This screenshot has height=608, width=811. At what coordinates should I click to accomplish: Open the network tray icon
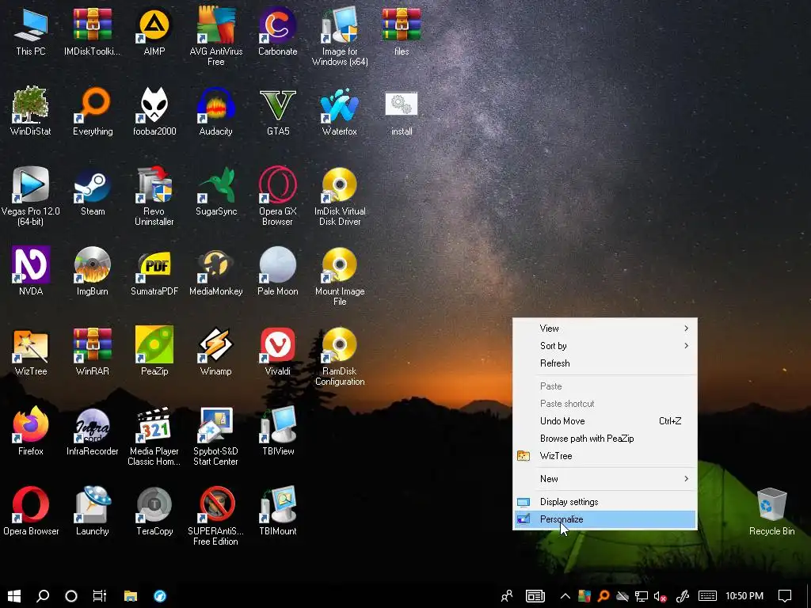coord(642,597)
